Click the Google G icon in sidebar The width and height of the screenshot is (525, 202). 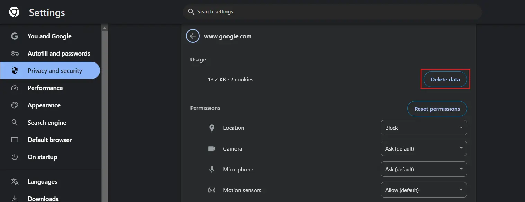15,36
